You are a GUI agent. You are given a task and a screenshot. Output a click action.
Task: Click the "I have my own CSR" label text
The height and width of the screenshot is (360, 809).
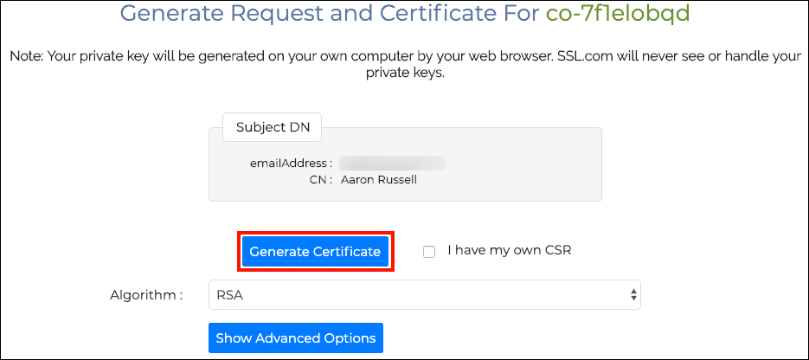(x=509, y=251)
